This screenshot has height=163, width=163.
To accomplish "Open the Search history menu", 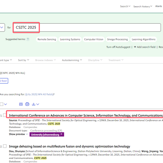I will pos(143,7).
